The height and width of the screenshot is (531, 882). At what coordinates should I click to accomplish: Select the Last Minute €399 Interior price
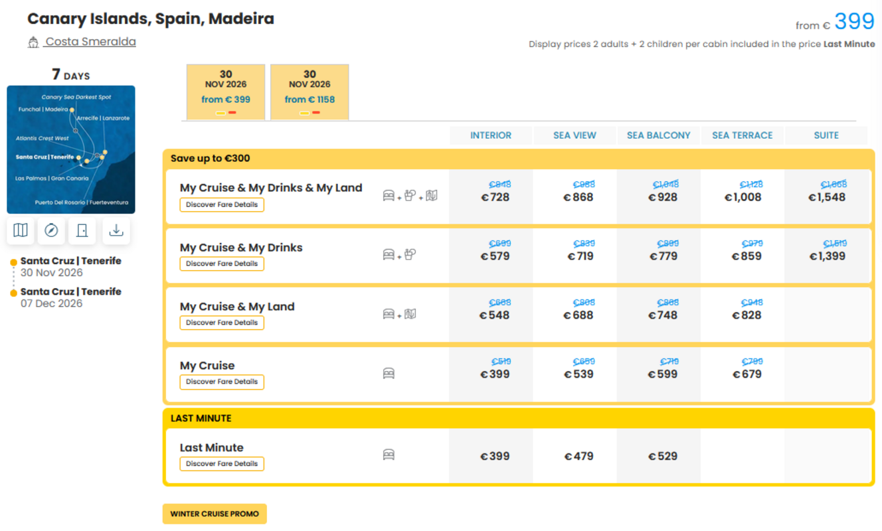pos(495,457)
